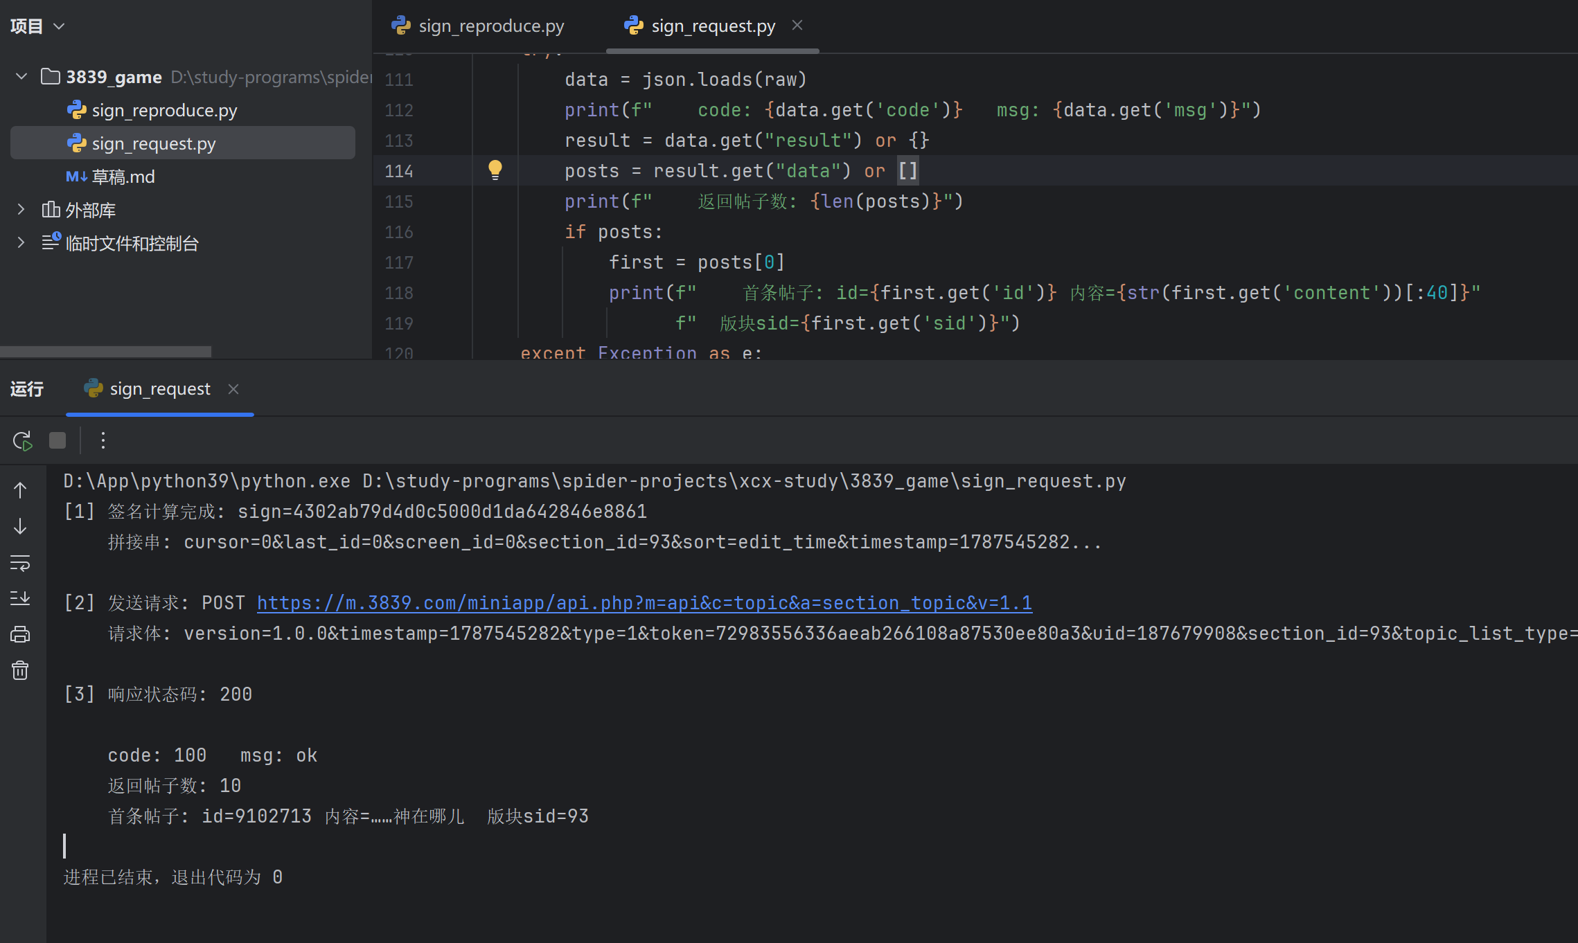
Task: Place cursor on 'data = json.loads(raw)' line
Action: (686, 80)
